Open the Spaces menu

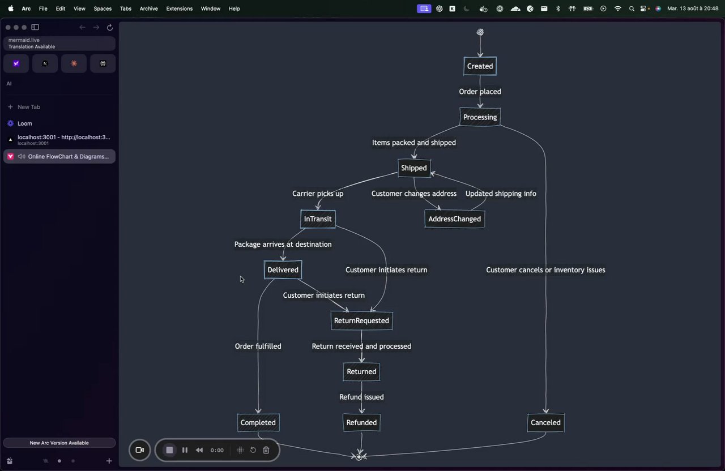point(103,8)
